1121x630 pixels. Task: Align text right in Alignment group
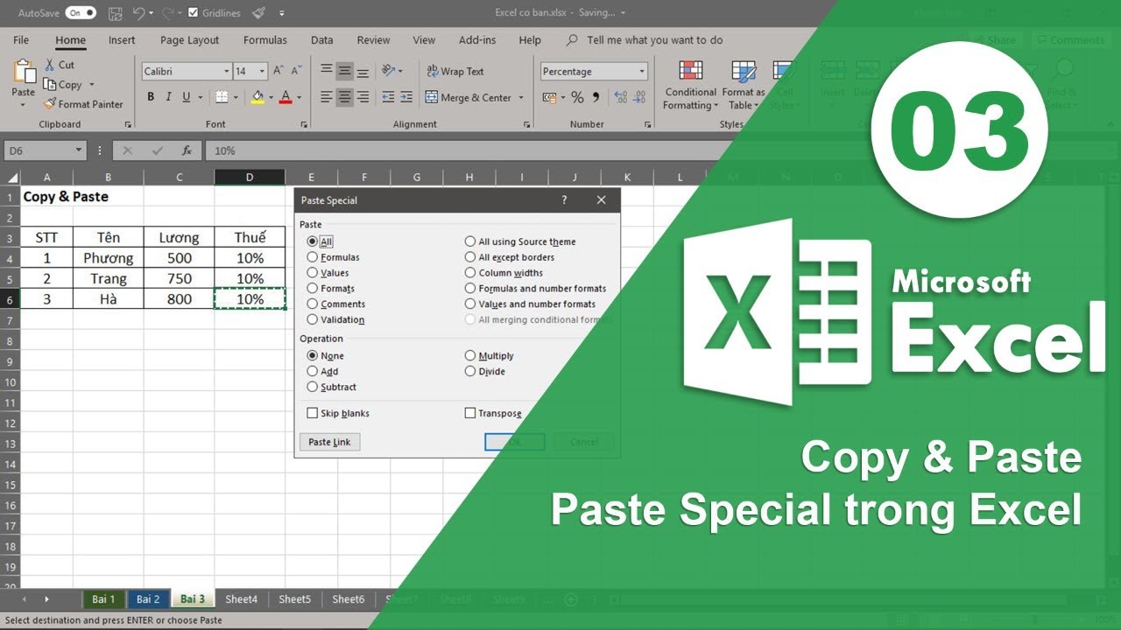click(363, 97)
